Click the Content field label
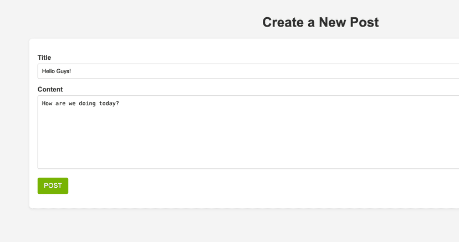 coord(50,89)
